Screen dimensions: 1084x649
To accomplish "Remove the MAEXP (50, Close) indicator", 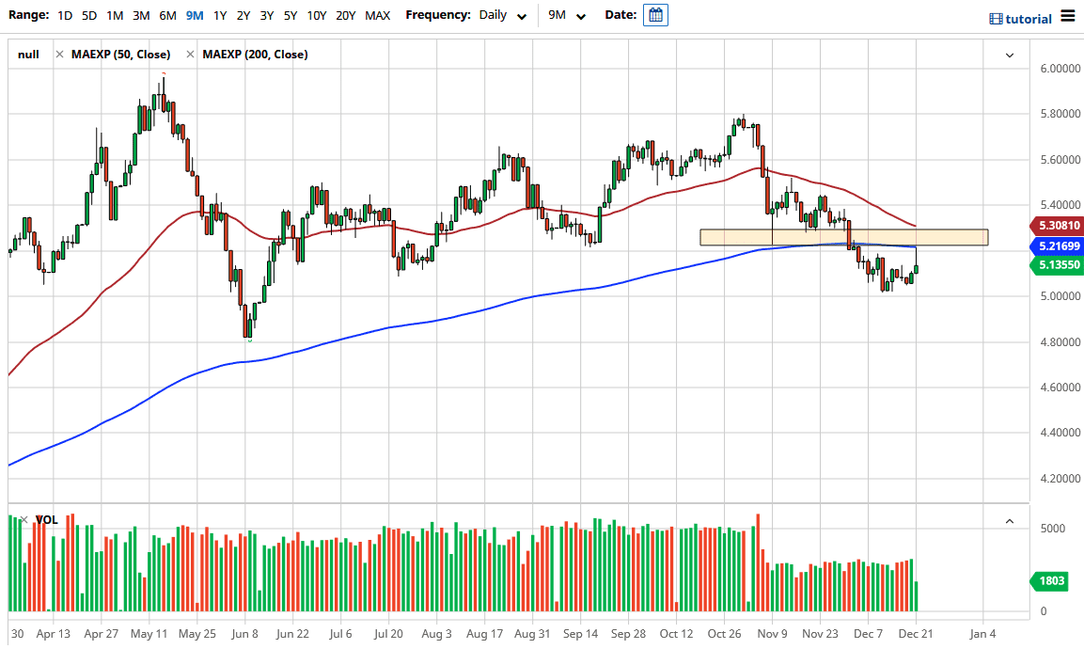I will click(61, 55).
